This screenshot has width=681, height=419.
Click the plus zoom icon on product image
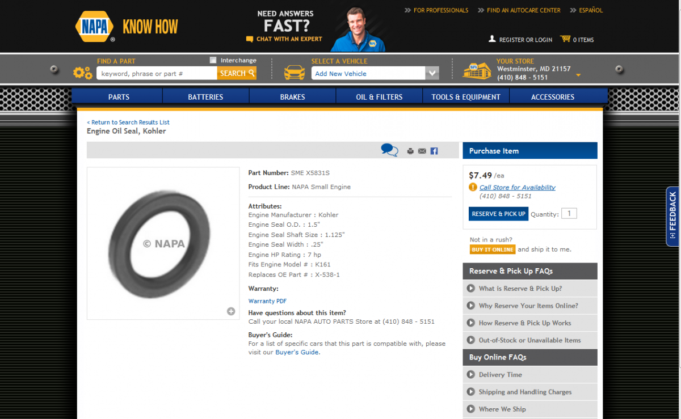[231, 311]
